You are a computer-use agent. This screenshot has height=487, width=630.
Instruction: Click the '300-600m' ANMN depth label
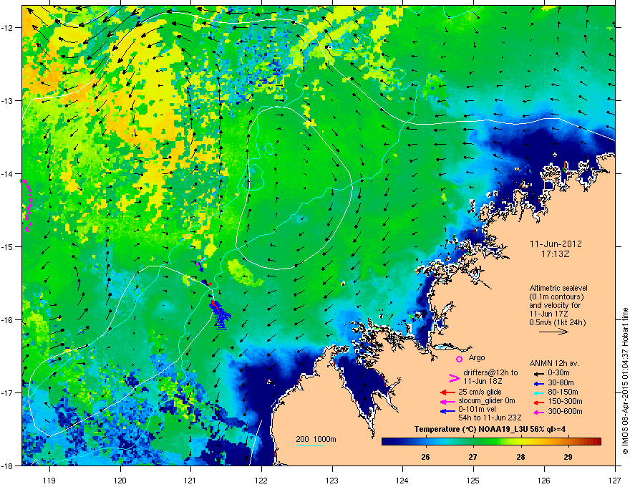click(x=565, y=411)
